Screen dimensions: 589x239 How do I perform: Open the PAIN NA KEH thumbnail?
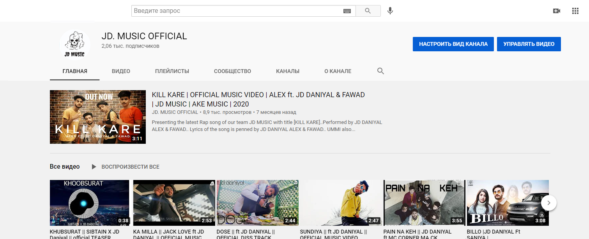[x=425, y=202]
